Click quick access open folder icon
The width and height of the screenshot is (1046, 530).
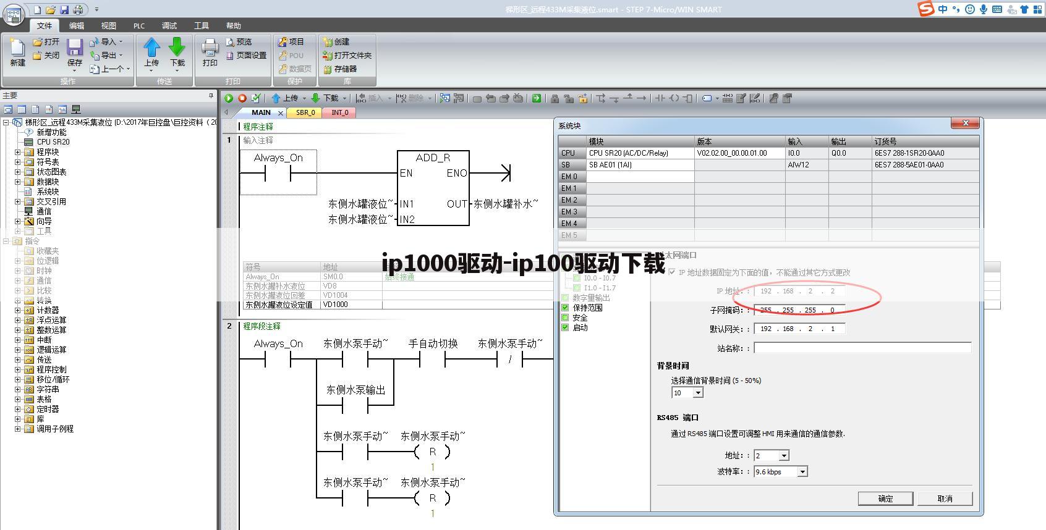(x=51, y=9)
